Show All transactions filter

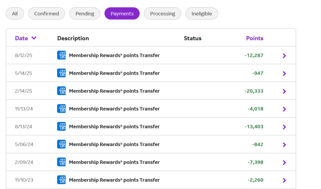point(15,14)
